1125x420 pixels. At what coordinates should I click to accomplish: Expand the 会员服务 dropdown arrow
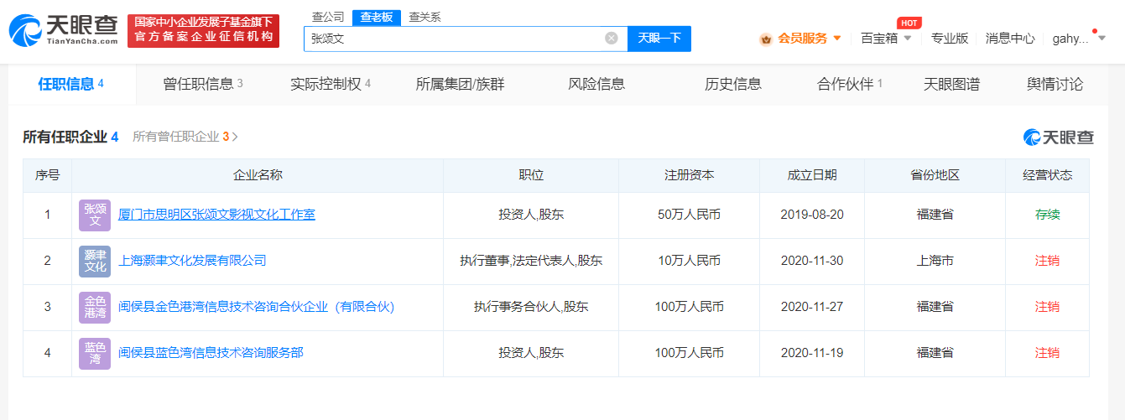point(836,39)
